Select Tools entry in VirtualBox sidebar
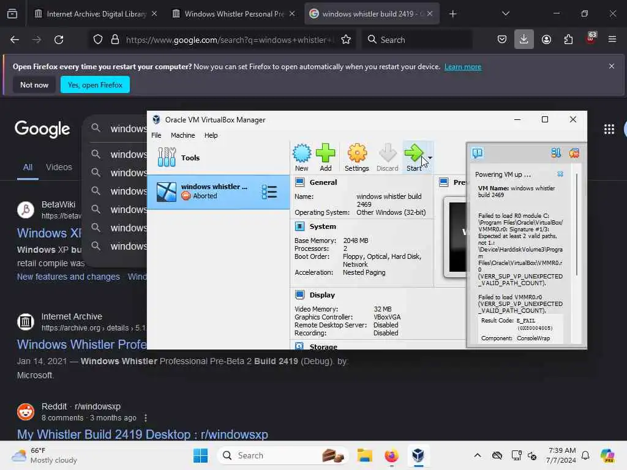Screen dimensions: 627x470 (x=218, y=157)
